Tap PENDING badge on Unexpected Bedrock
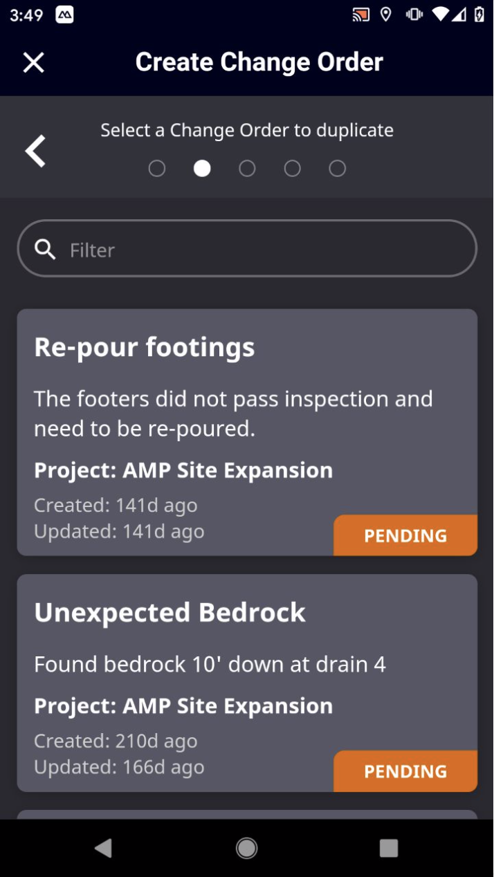494x877 pixels. tap(405, 771)
